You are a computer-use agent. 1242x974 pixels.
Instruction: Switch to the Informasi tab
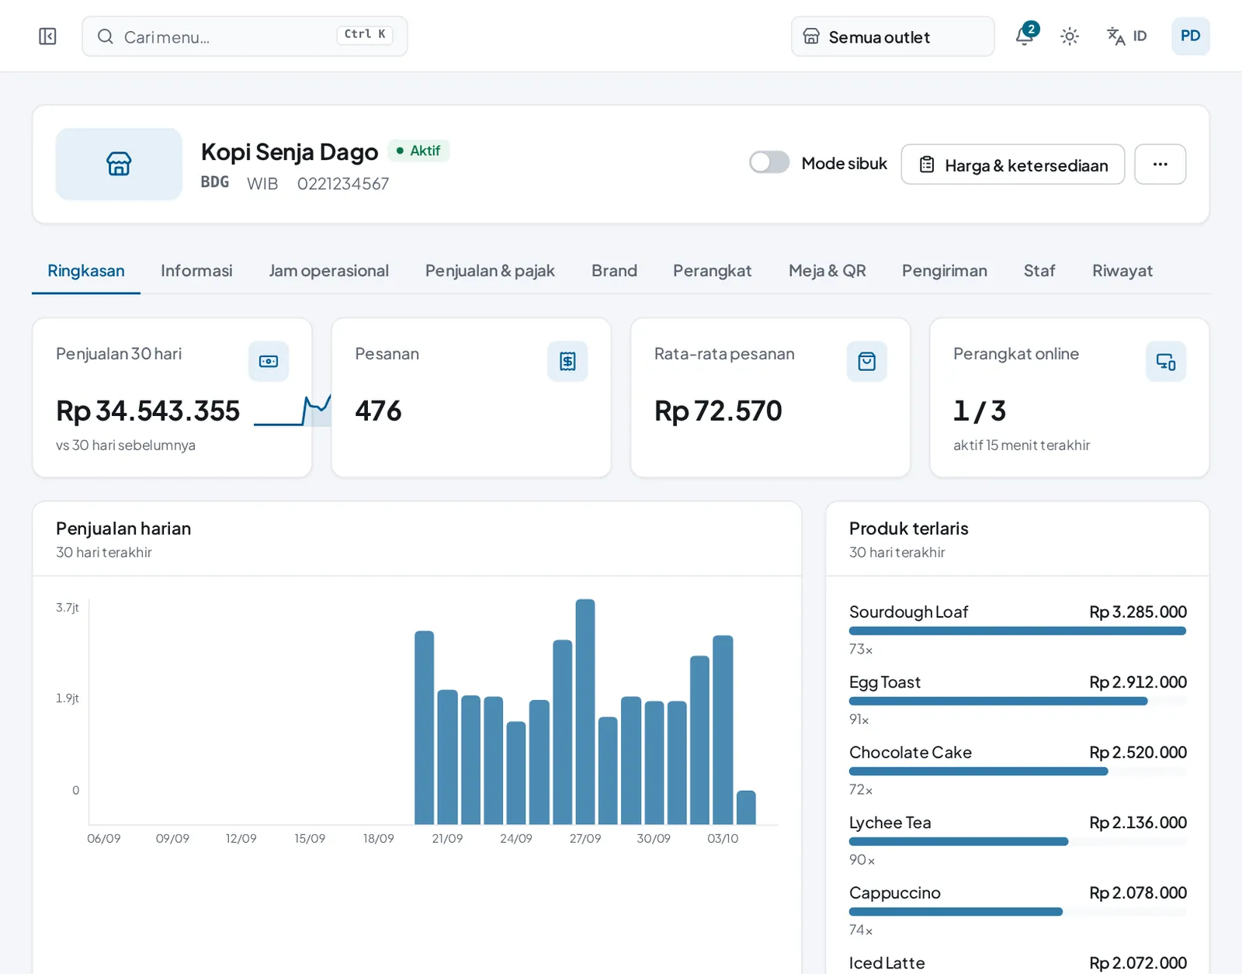[196, 271]
